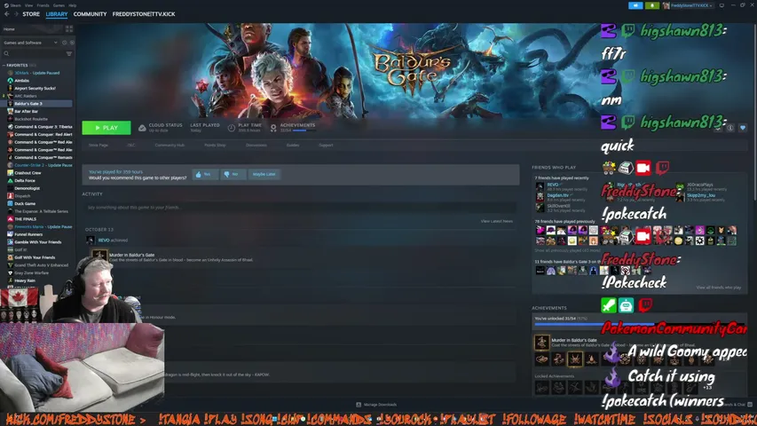This screenshot has height=426, width=757.
Task: Open the Guides link
Action: click(293, 145)
